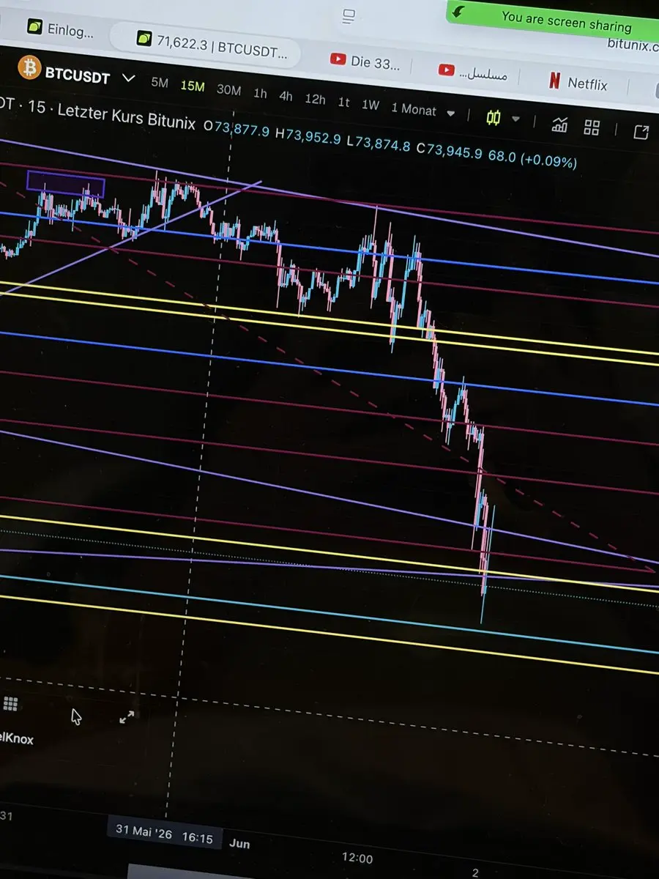Image resolution: width=659 pixels, height=879 pixels.
Task: Expand the chart type dropdown arrow
Action: [x=515, y=119]
